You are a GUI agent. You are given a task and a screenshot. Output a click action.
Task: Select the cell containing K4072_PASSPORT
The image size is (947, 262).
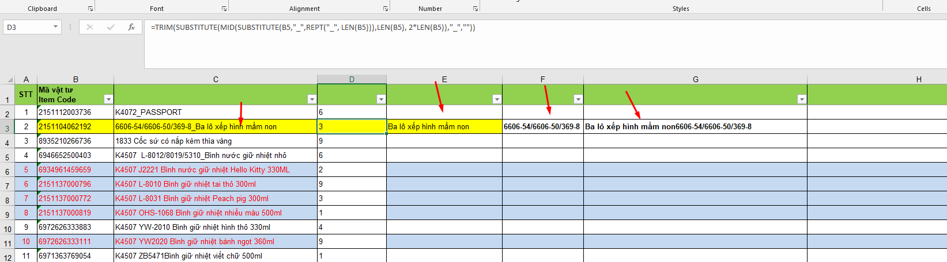point(215,112)
